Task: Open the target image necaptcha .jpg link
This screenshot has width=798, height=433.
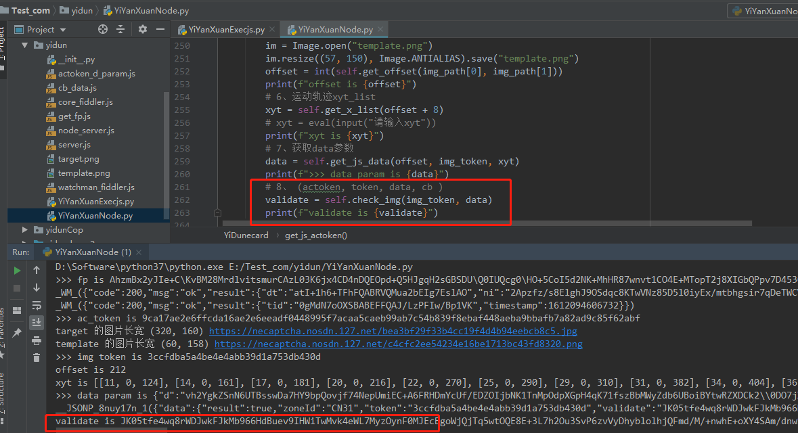Action: click(393, 332)
